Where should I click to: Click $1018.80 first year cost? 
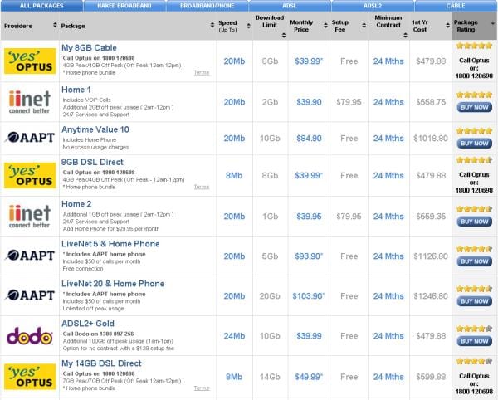point(431,139)
